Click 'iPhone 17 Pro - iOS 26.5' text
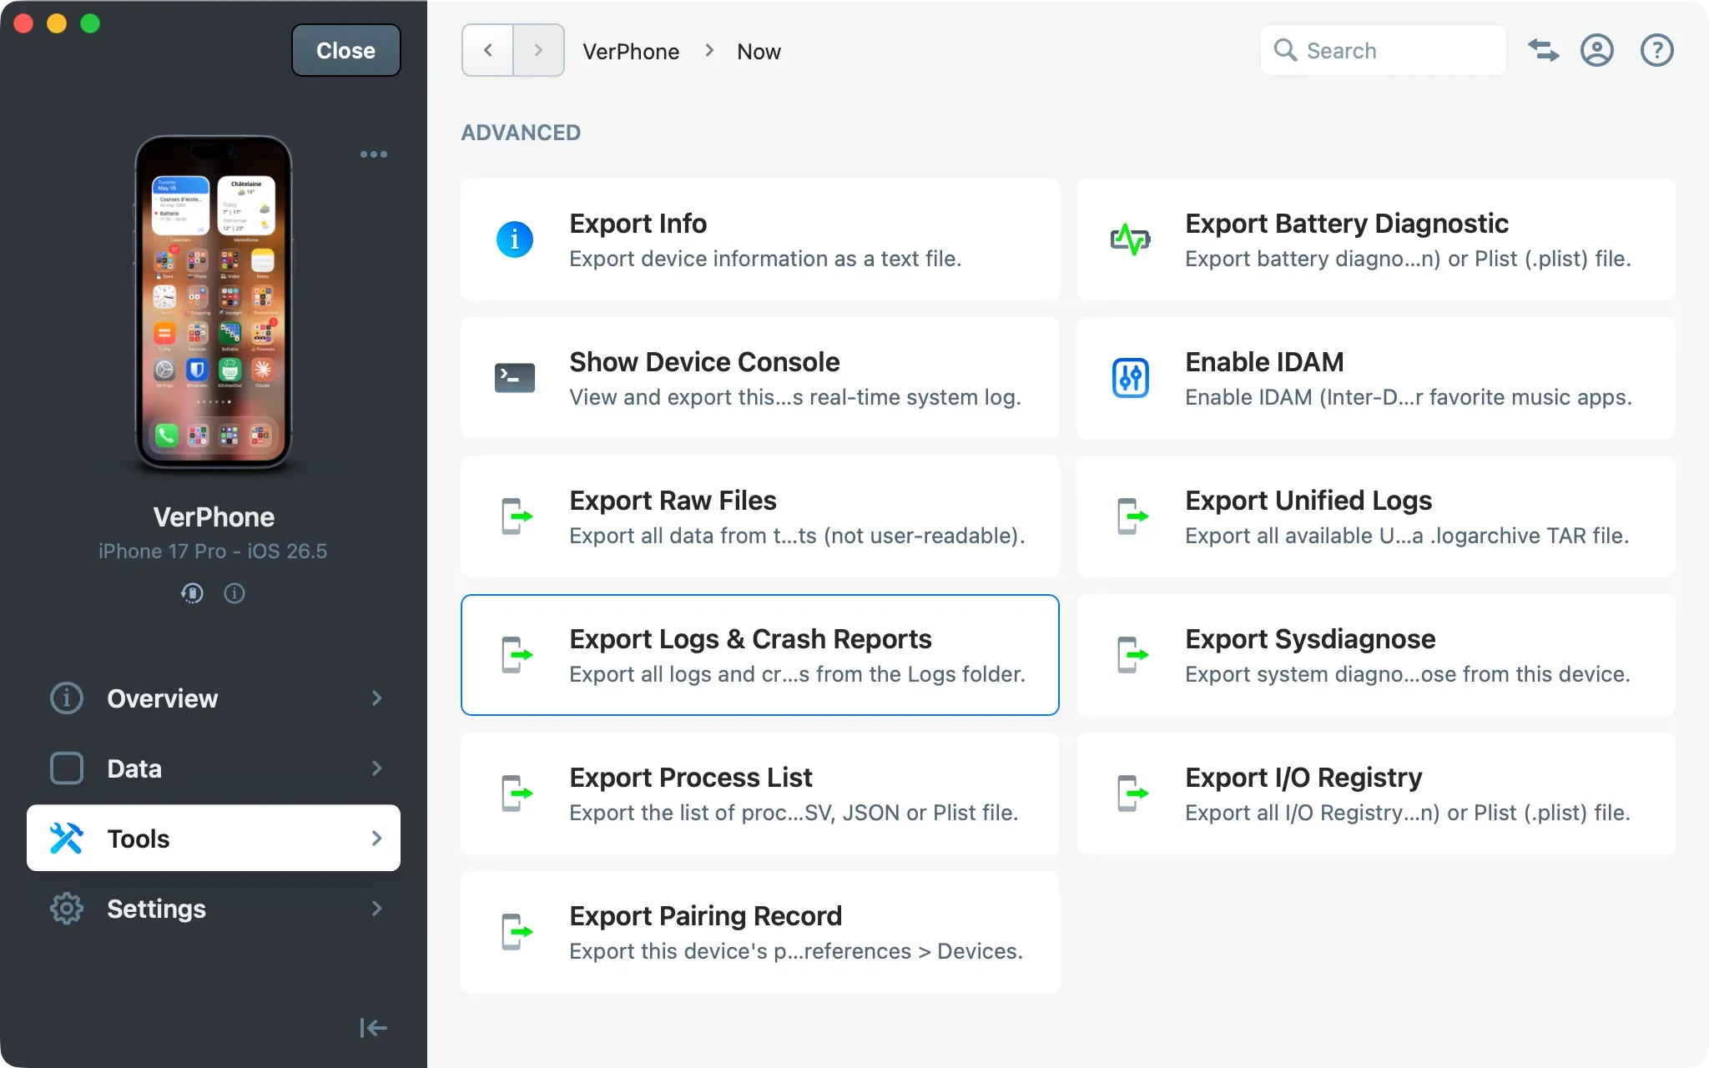The height and width of the screenshot is (1068, 1709). (213, 552)
